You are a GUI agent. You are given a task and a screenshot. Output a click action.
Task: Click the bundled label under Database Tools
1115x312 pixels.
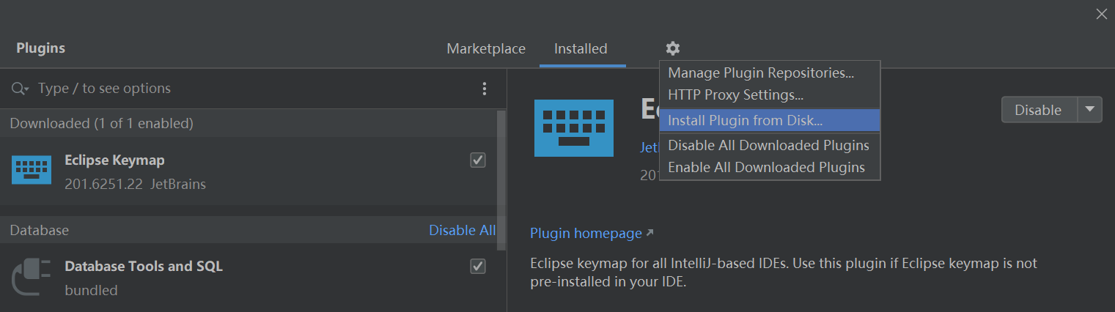point(91,290)
